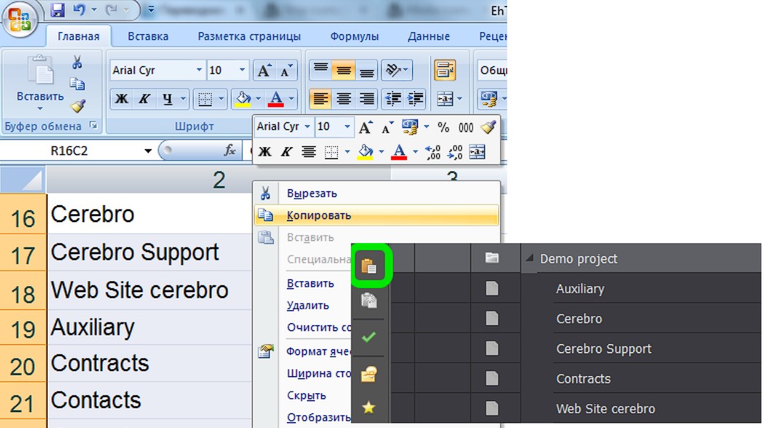Toggle Italic (К) in the ribbon
This screenshot has width=766, height=428.
pyautogui.click(x=144, y=99)
